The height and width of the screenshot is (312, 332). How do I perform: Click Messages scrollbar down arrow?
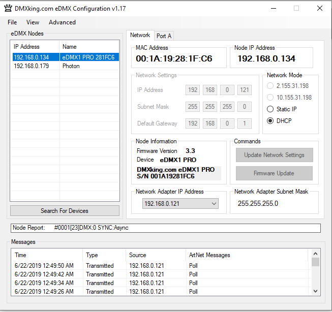pos(316,291)
